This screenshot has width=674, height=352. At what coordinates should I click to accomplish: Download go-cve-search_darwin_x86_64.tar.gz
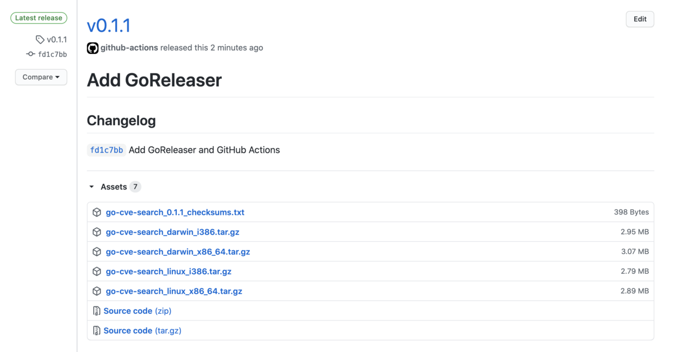[178, 252]
